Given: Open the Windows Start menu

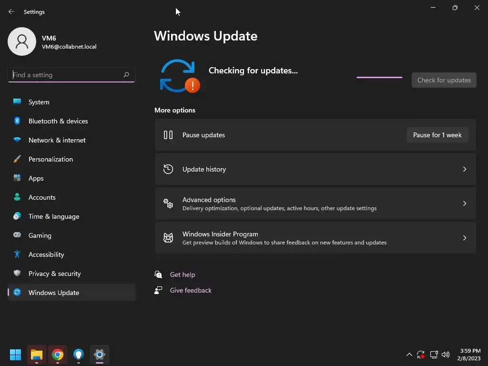Looking at the screenshot, I should tap(15, 355).
